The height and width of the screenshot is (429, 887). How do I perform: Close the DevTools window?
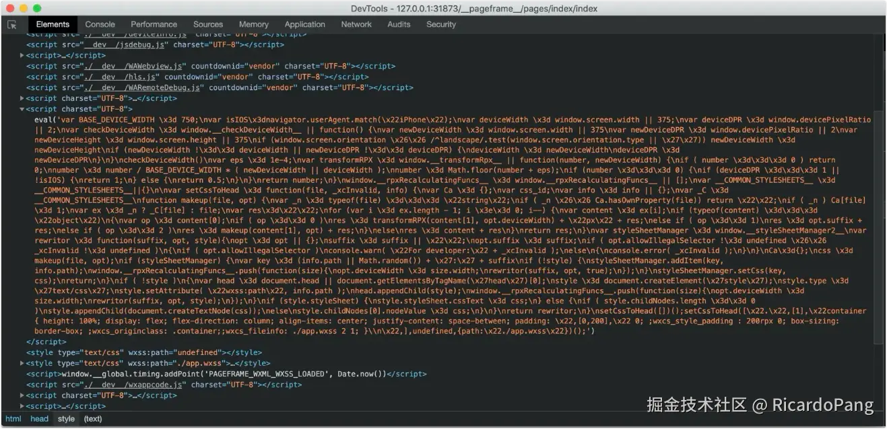[x=9, y=8]
